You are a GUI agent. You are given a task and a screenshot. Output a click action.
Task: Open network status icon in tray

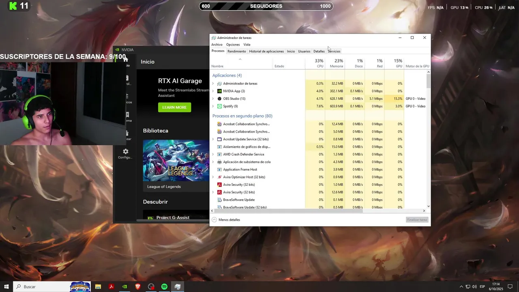click(468, 287)
